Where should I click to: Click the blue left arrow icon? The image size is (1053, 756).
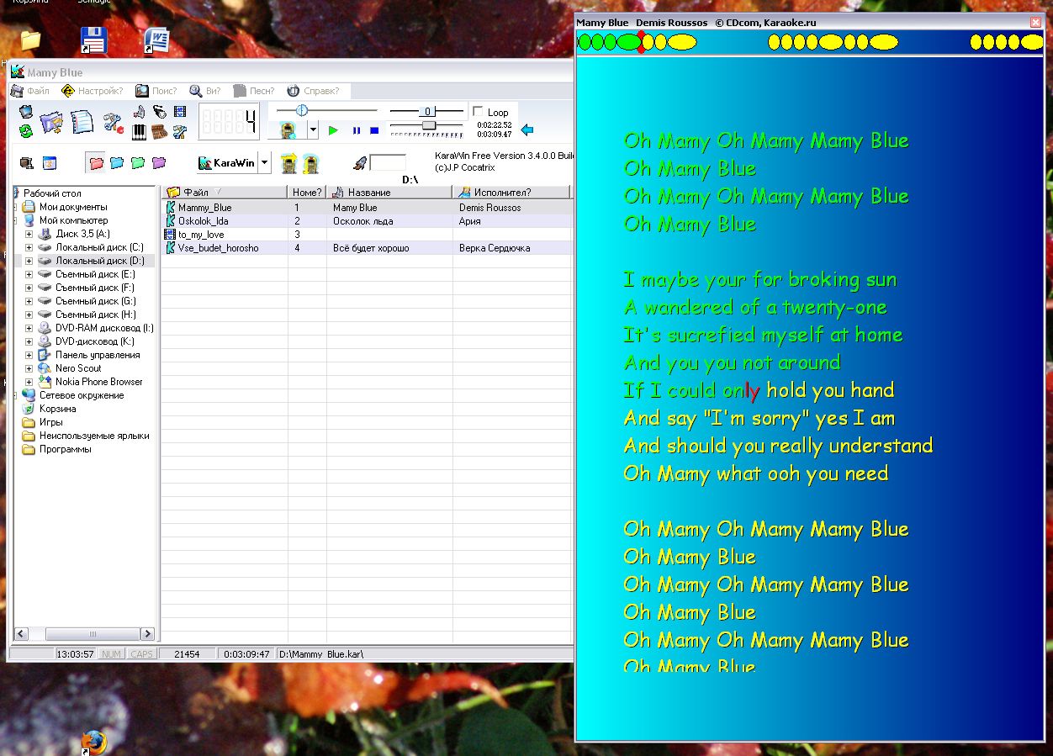[x=527, y=130]
